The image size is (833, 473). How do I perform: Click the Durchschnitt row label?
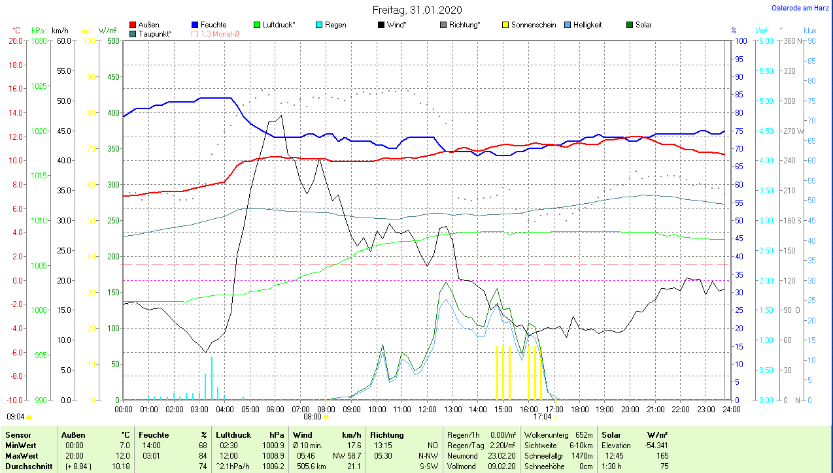[27, 466]
